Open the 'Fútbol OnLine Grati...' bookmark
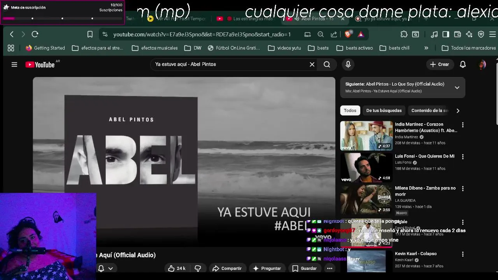The height and width of the screenshot is (280, 498). pos(233,48)
